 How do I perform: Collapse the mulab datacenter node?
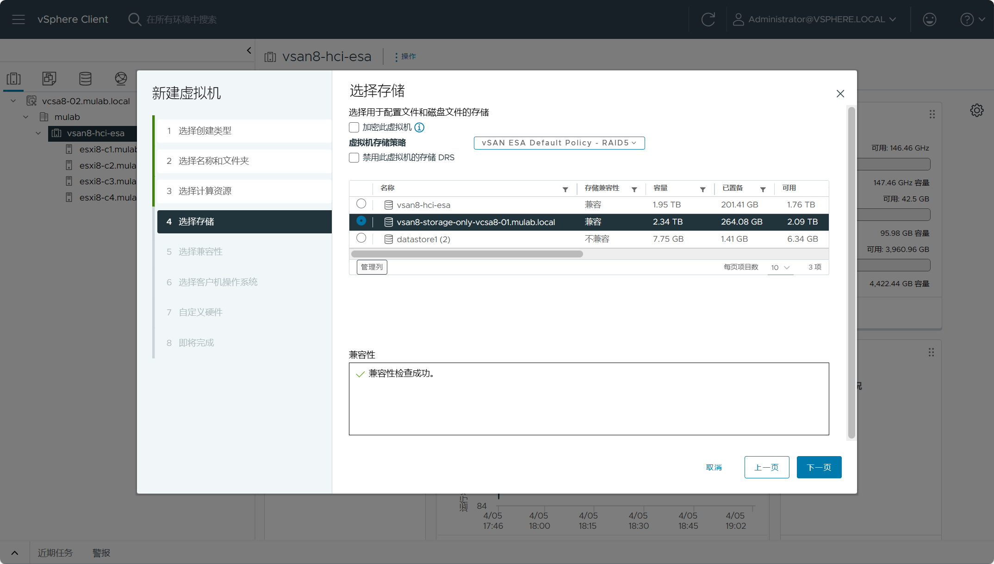26,117
